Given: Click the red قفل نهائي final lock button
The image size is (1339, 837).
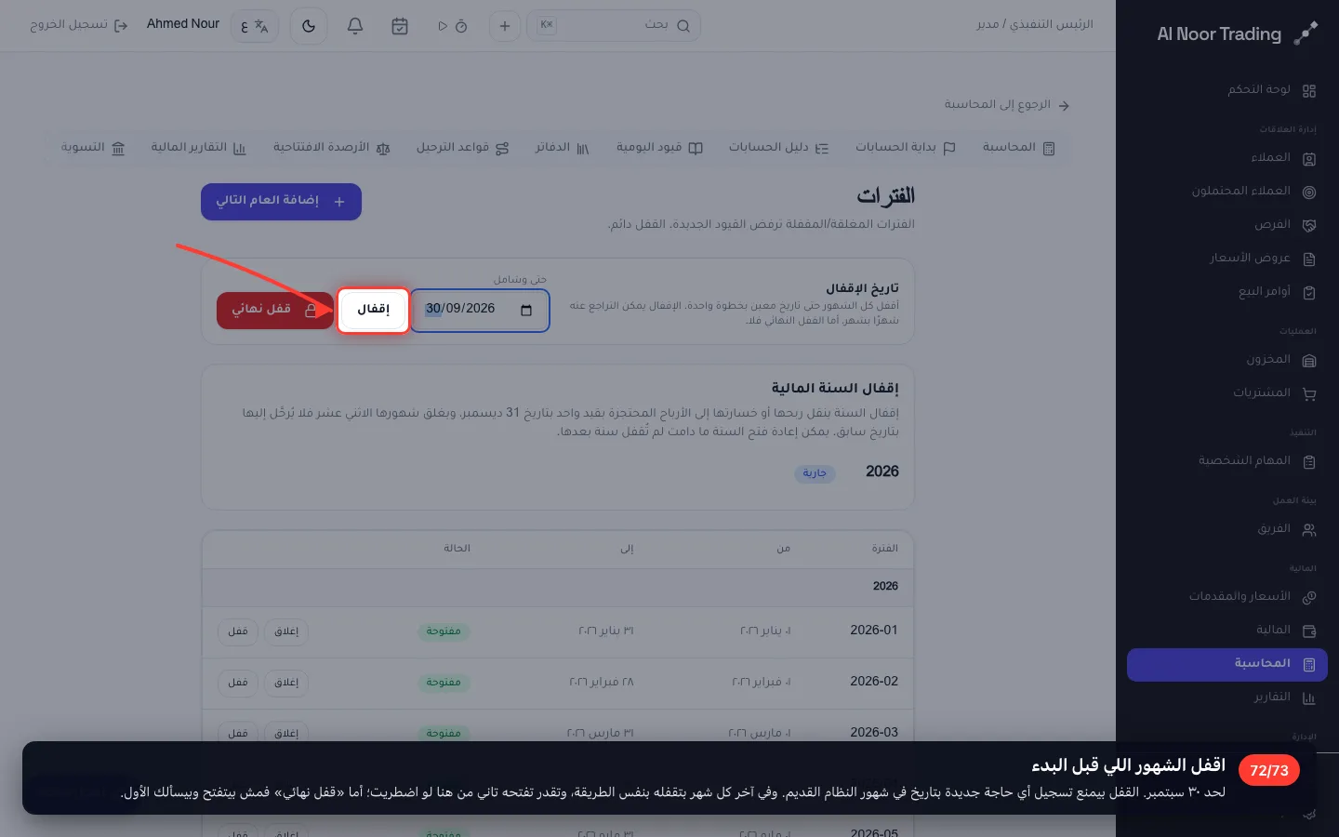Looking at the screenshot, I should 275,311.
